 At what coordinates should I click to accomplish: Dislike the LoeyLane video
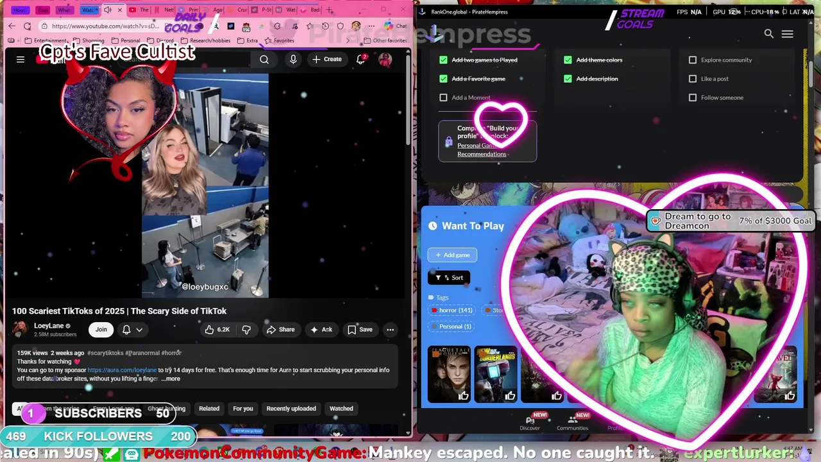pyautogui.click(x=246, y=330)
